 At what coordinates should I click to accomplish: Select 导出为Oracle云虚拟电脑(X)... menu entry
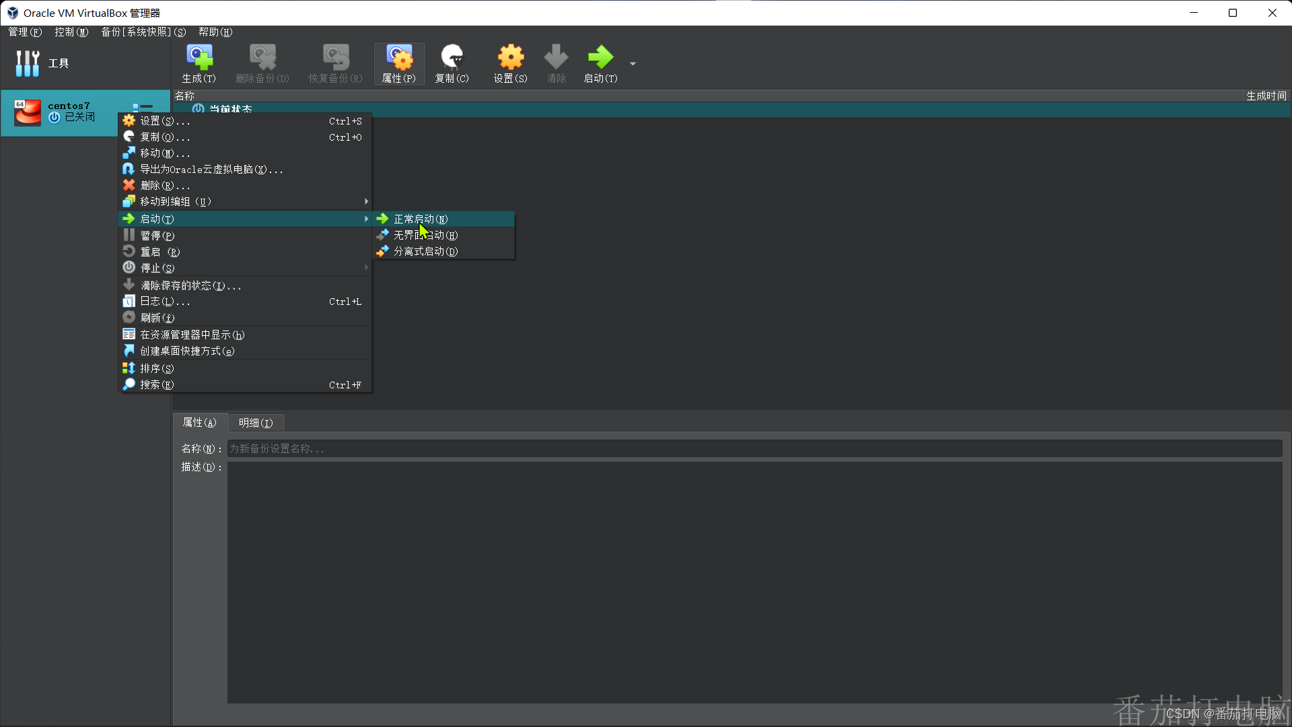tap(245, 170)
